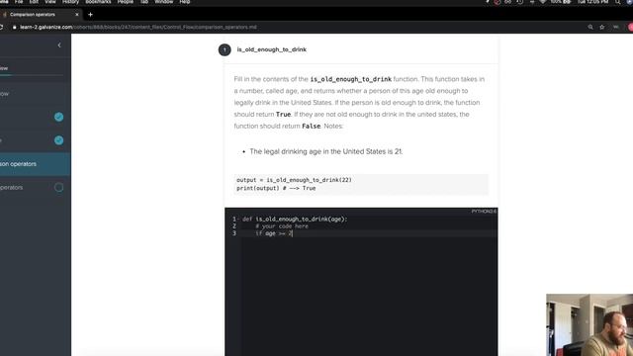Click the legal drinking age bullet note
This screenshot has height=356, width=633.
point(325,151)
